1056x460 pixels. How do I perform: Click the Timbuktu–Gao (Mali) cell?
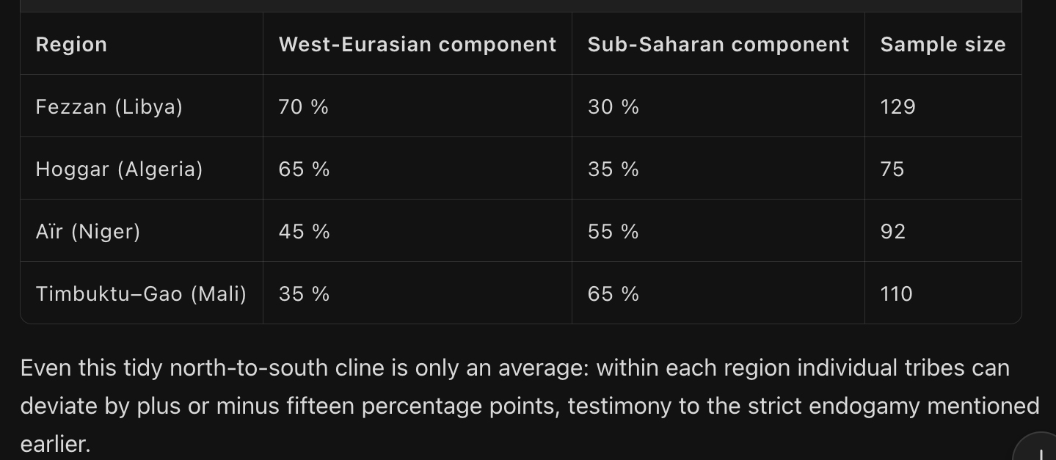coord(141,294)
